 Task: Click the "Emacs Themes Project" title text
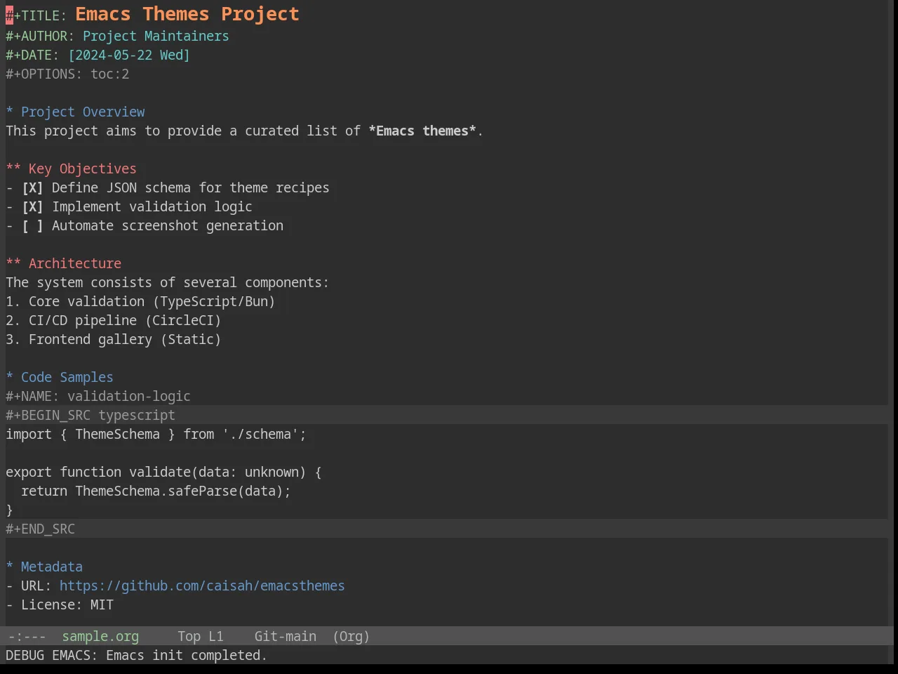[187, 14]
